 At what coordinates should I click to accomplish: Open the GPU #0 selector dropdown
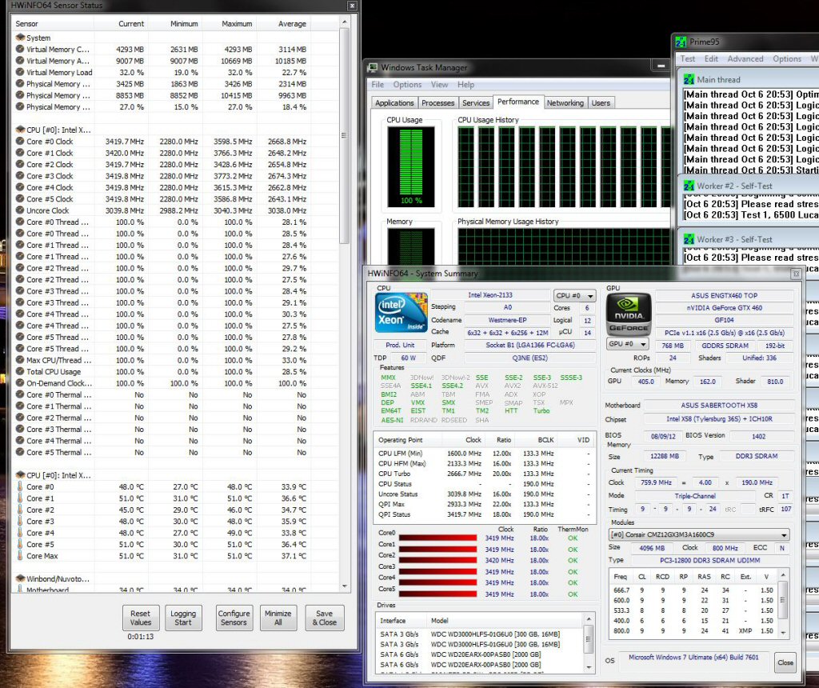coord(628,344)
